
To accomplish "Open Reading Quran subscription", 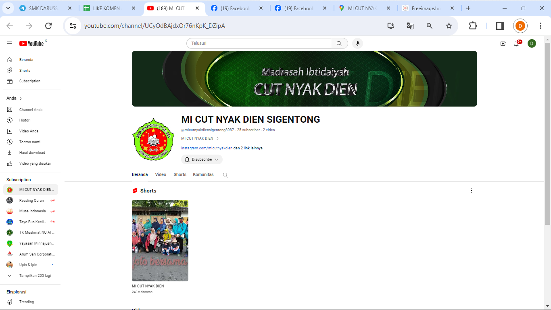I will tap(31, 201).
